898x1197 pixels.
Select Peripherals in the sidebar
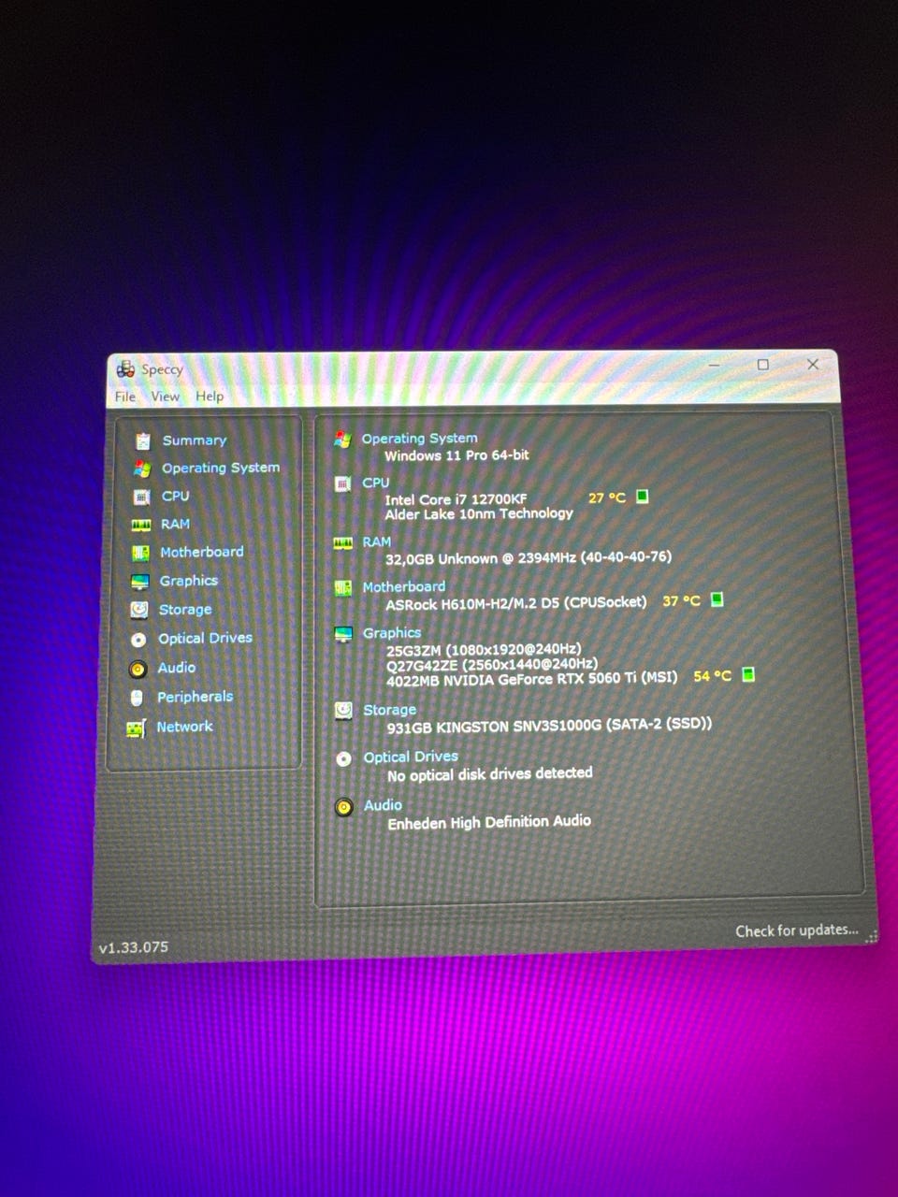(x=195, y=697)
